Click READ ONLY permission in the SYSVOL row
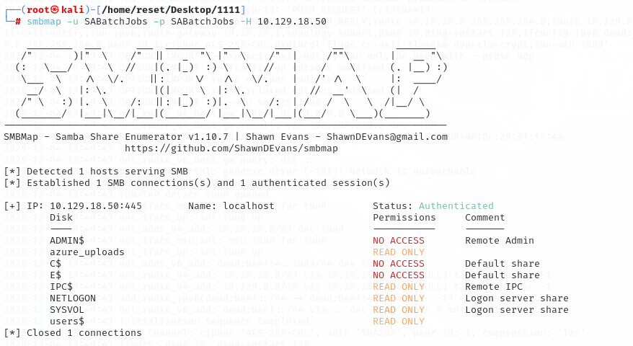This screenshot has width=633, height=346. pos(399,310)
